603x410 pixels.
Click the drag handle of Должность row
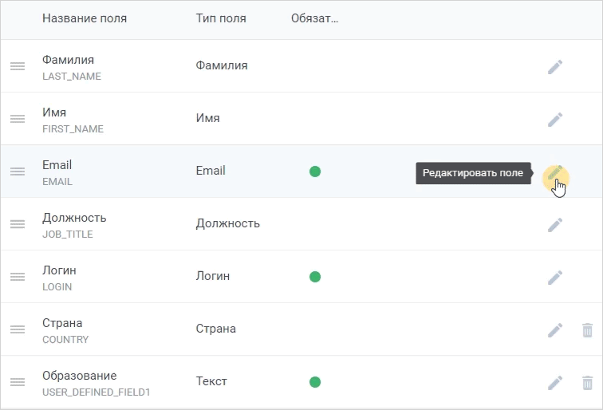pyautogui.click(x=18, y=224)
